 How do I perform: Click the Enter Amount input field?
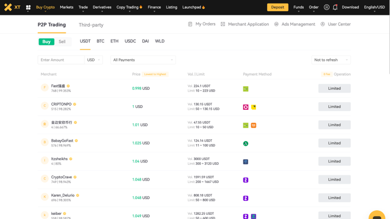tap(61, 60)
